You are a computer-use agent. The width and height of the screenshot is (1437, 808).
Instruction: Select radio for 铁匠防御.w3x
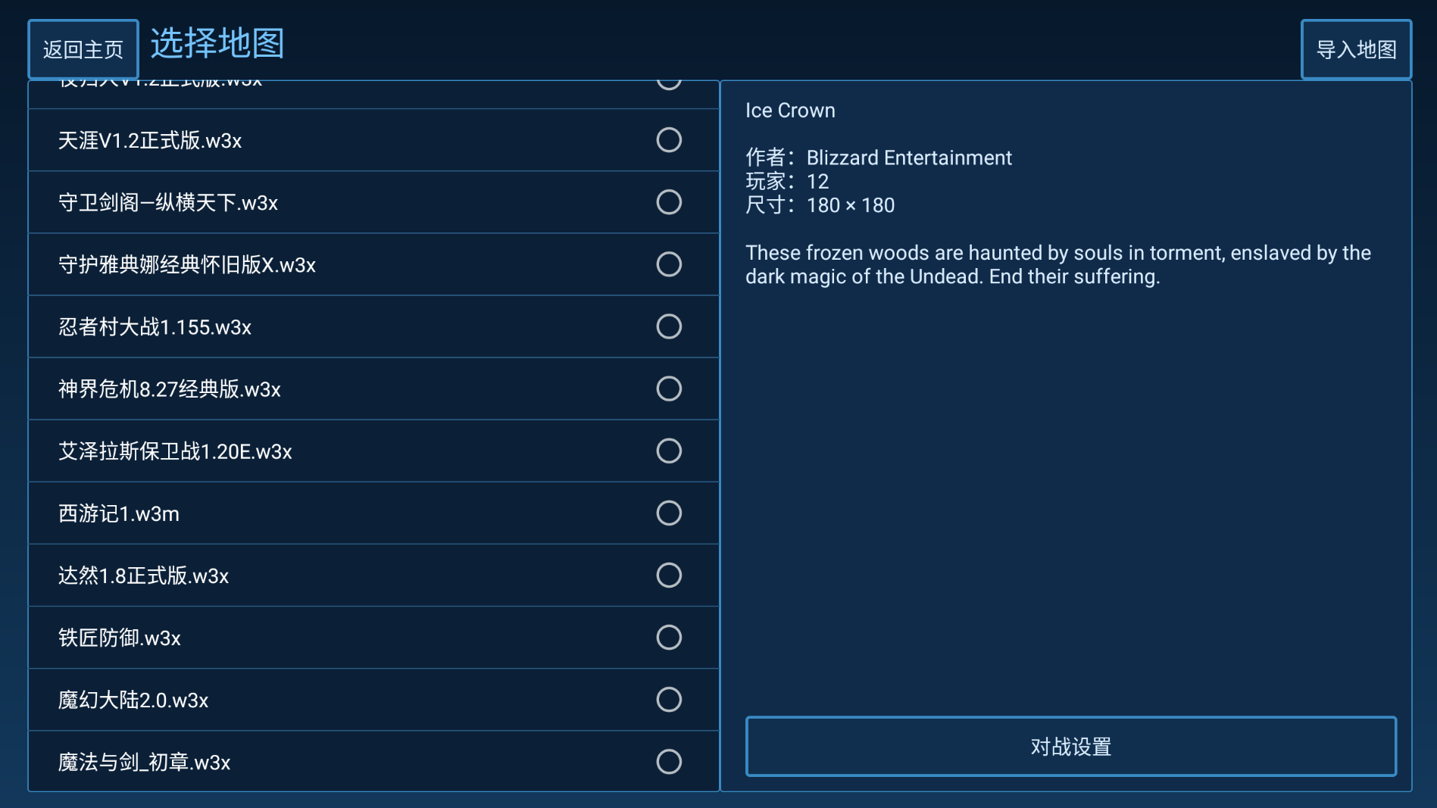tap(669, 637)
